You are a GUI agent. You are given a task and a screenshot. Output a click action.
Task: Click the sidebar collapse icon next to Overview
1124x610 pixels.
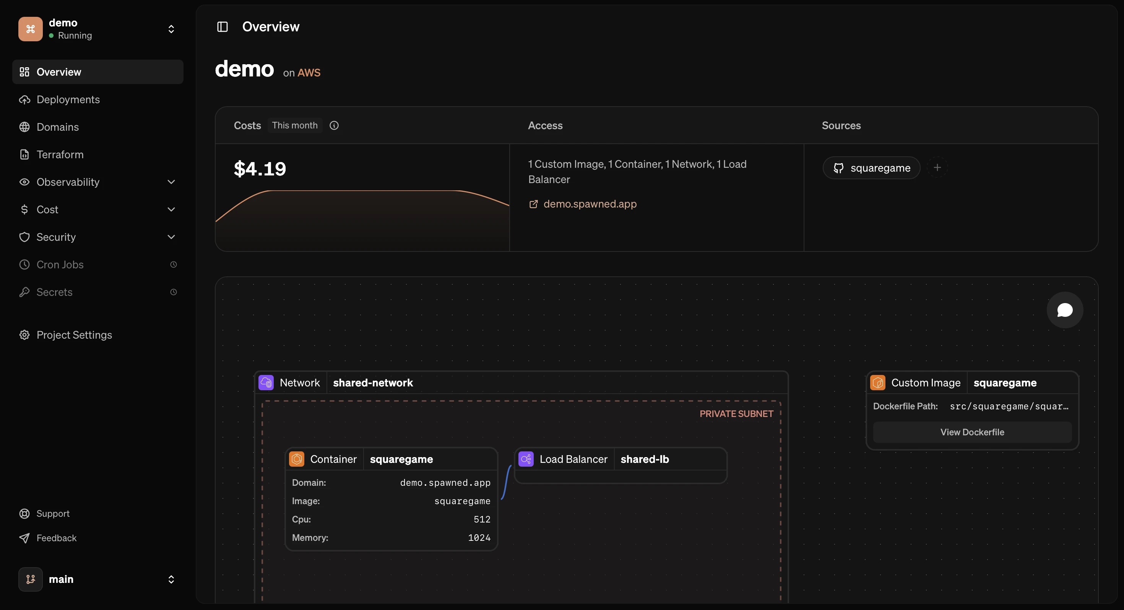pyautogui.click(x=222, y=27)
